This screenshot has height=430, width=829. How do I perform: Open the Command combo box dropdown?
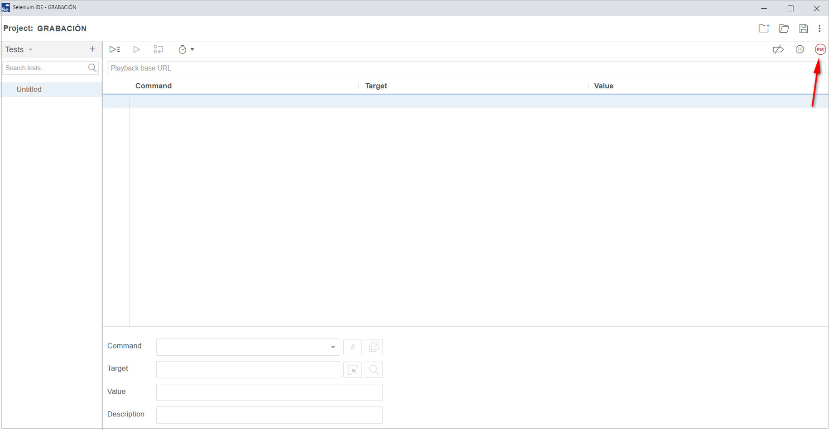click(333, 347)
